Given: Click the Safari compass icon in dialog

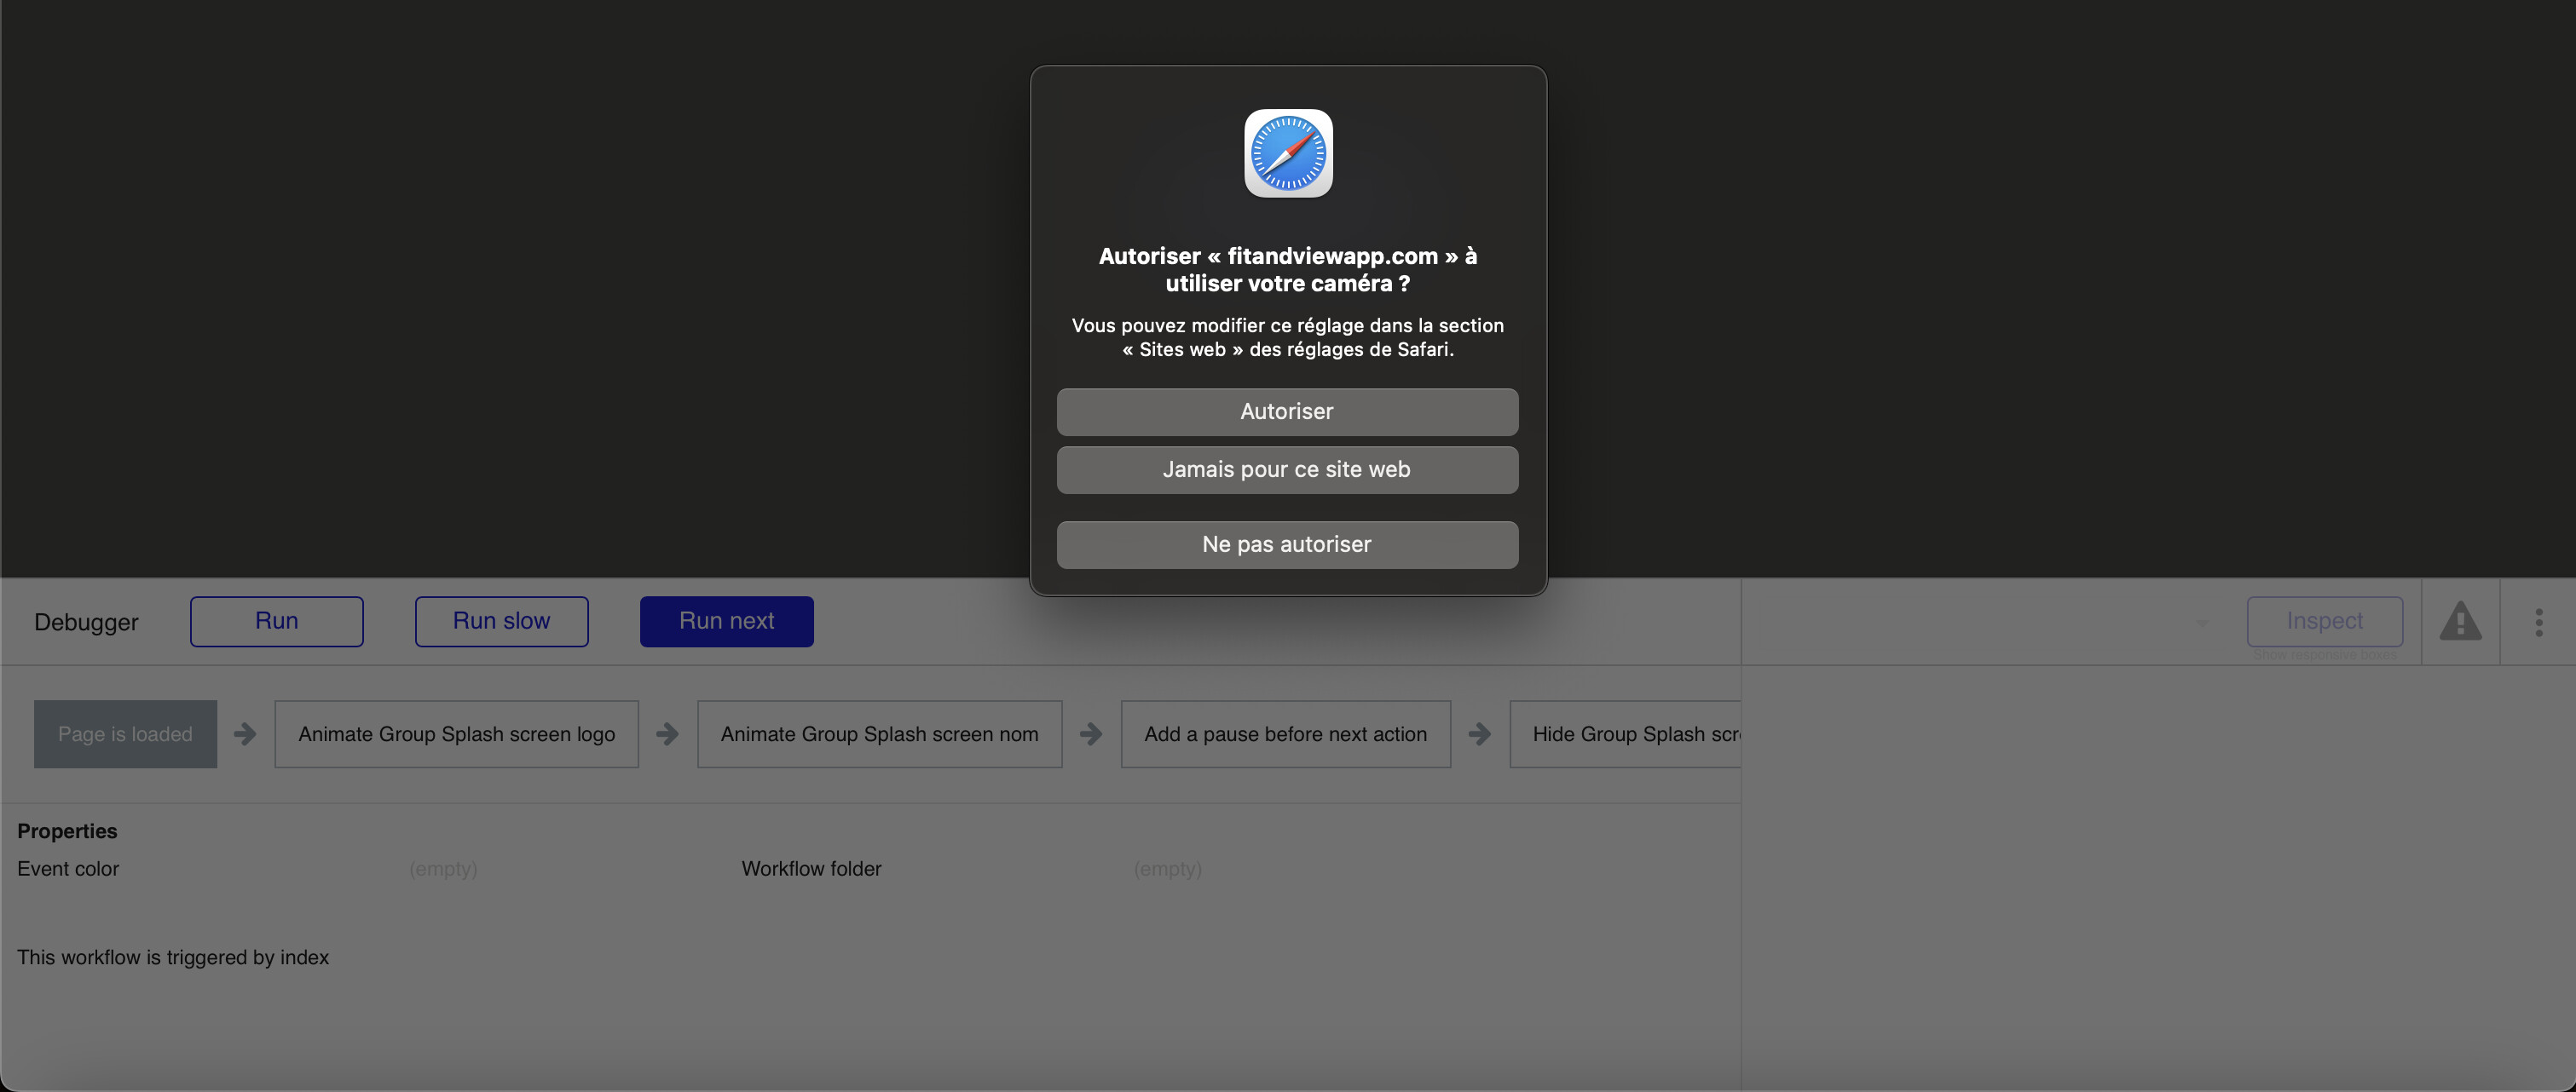Looking at the screenshot, I should point(1288,152).
